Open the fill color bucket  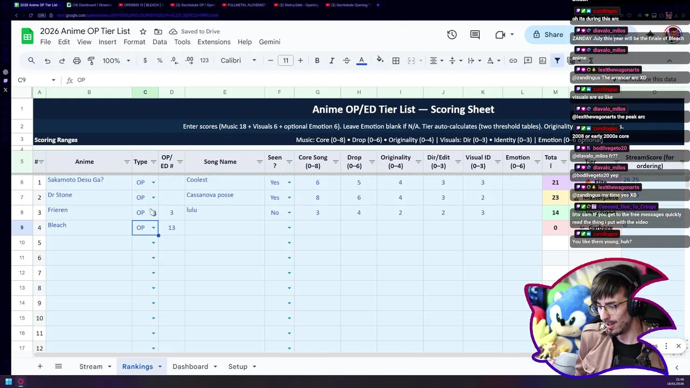(x=380, y=60)
